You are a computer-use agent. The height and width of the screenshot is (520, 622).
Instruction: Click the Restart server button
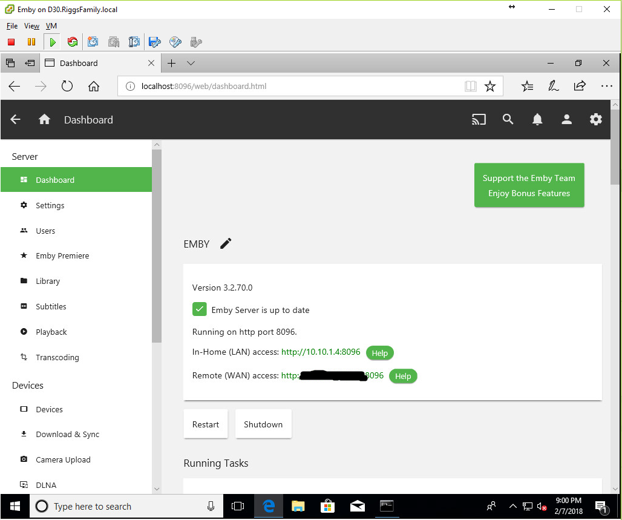click(206, 424)
